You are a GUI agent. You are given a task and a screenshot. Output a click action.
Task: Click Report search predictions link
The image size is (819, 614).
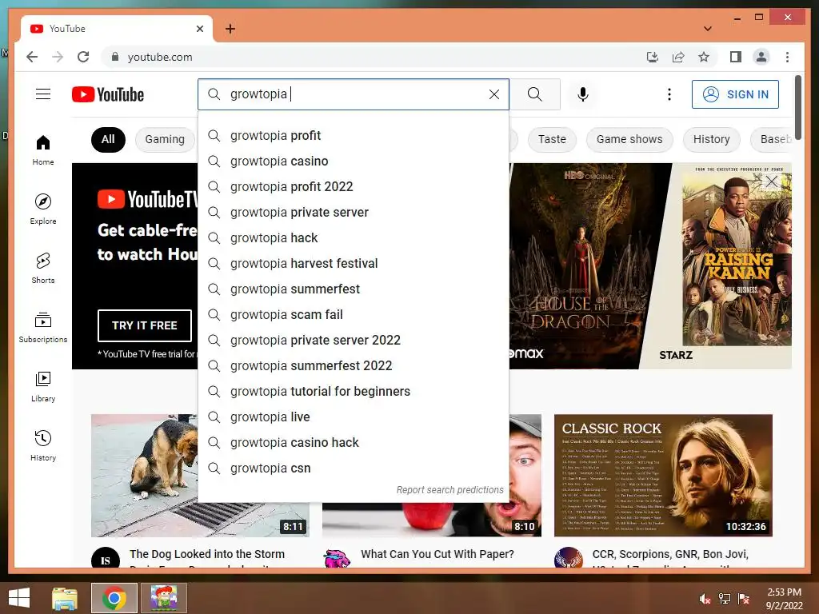449,490
